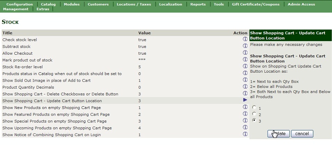Open the Extras menu

pos(43,9)
